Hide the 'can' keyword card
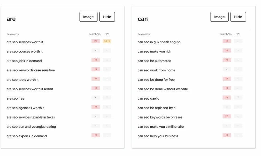261x156 pixels. pos(238,17)
